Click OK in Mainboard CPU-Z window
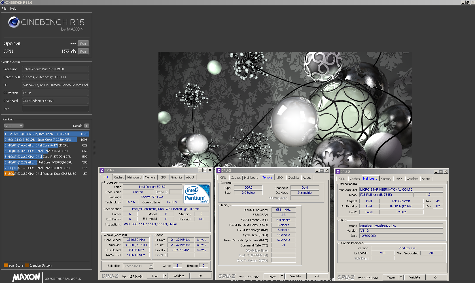The width and height of the screenshot is (475, 283). pos(436,277)
